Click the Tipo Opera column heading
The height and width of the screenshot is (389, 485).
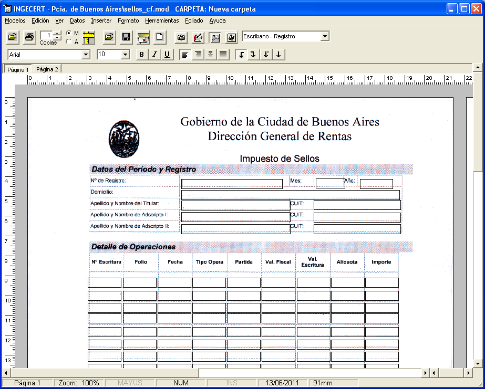tap(210, 262)
